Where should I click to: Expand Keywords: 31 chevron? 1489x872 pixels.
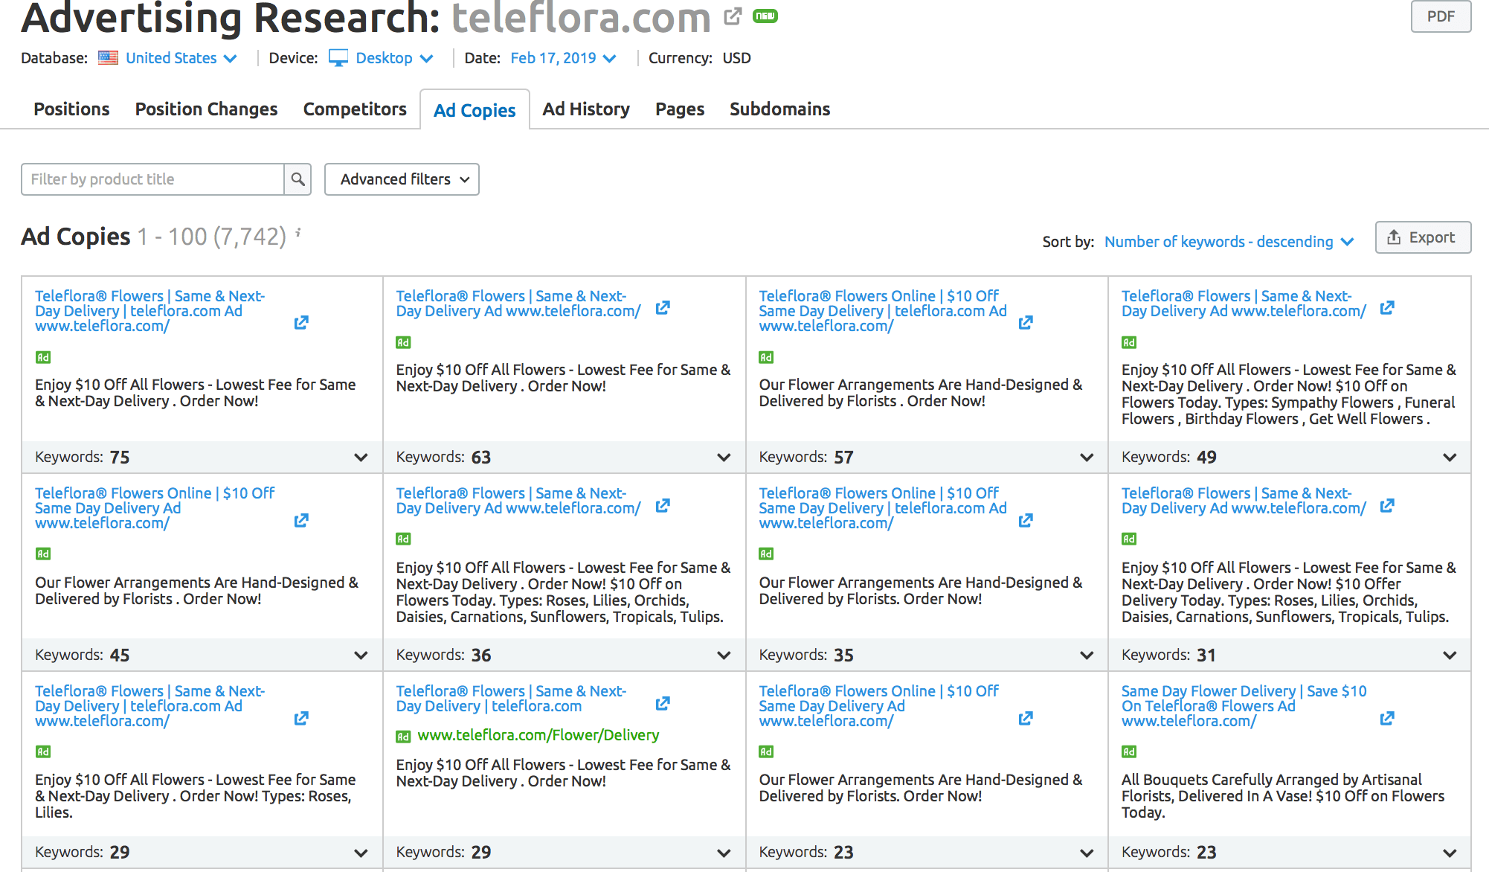(x=1450, y=655)
